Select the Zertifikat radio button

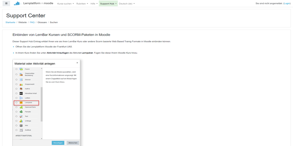coord(16,130)
